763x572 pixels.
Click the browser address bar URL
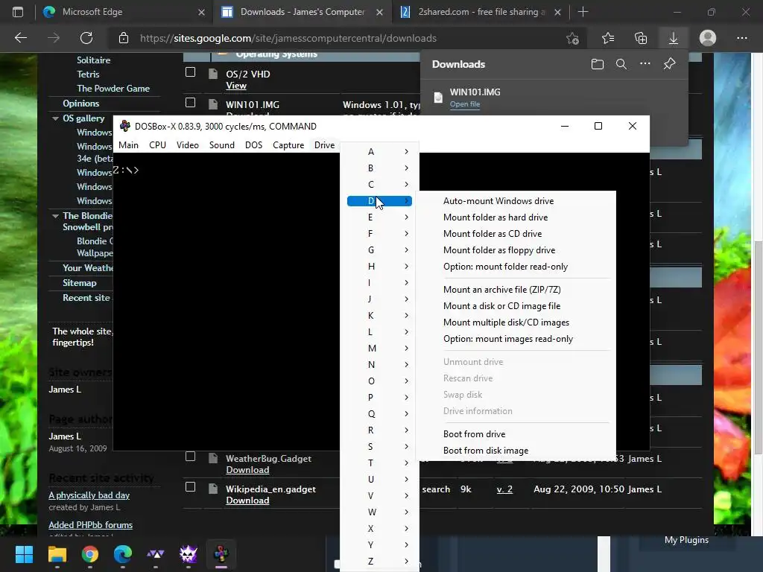288,38
